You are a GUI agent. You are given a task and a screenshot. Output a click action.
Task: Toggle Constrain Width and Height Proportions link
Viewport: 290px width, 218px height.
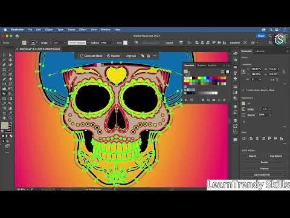(283, 71)
